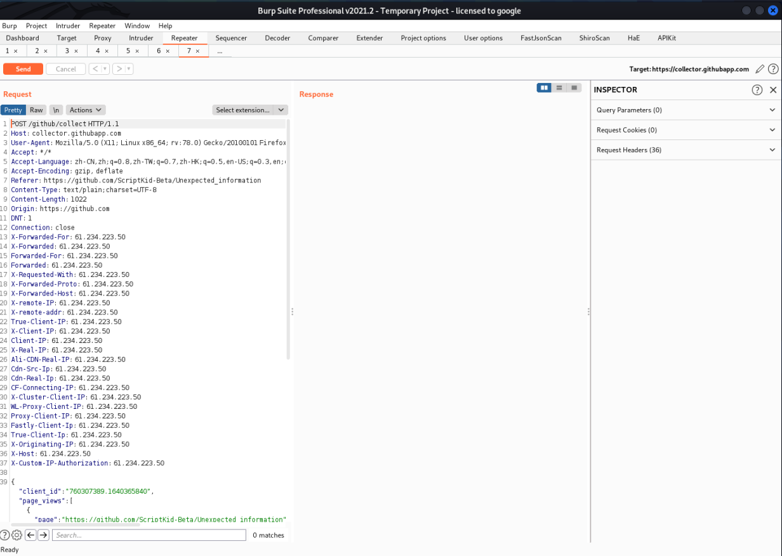The height and width of the screenshot is (556, 782).
Task: Switch to top-bottom stacked layout
Action: pos(559,87)
